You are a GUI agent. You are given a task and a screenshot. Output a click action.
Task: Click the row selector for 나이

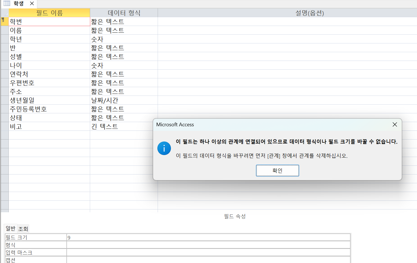(5, 65)
